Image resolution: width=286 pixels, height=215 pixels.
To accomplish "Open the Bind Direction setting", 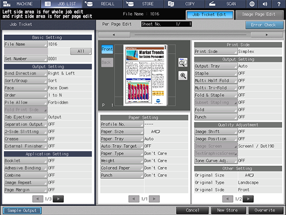I will tap(25, 73).
